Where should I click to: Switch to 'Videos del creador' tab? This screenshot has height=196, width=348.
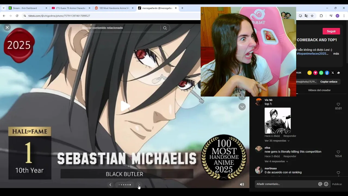pyautogui.click(x=319, y=90)
